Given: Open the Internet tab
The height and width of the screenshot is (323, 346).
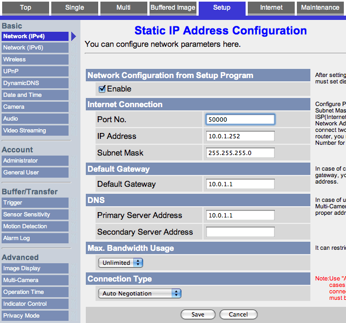Looking at the screenshot, I should [271, 8].
